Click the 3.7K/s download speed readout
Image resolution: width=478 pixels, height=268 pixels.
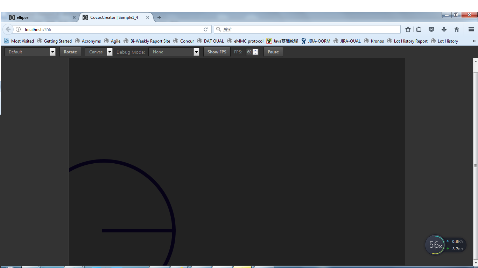pos(455,249)
